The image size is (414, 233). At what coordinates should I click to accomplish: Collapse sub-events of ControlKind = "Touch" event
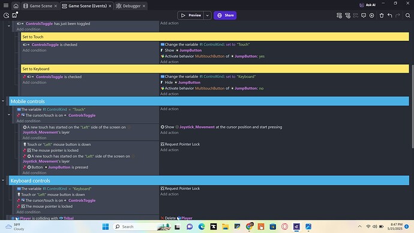coord(9,115)
